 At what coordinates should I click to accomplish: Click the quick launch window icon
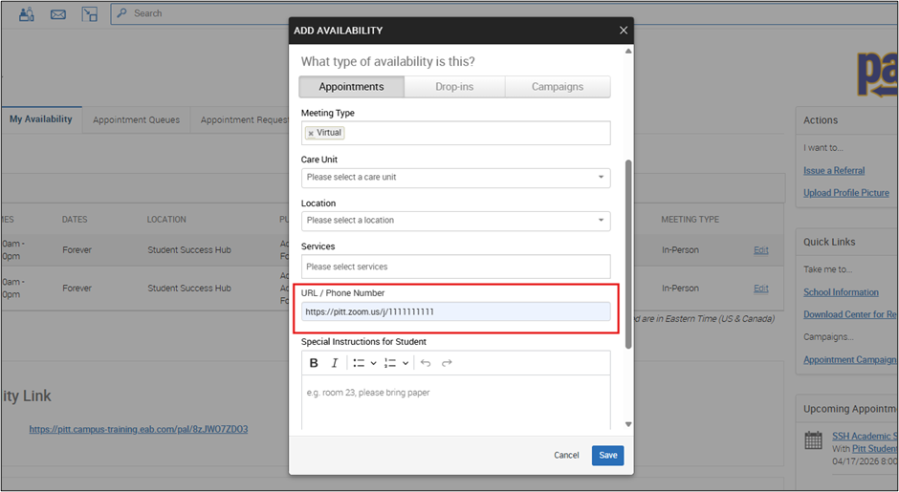click(x=90, y=14)
